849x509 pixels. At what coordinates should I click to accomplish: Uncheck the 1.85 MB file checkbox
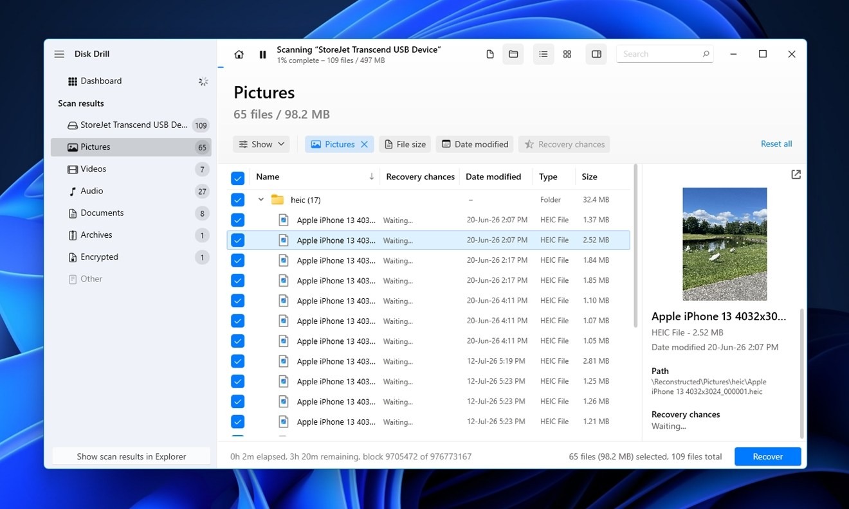click(x=237, y=280)
